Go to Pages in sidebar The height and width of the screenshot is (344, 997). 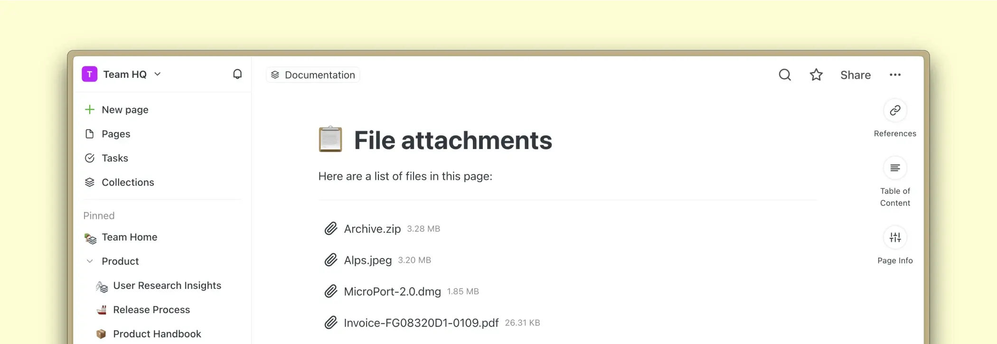[115, 134]
